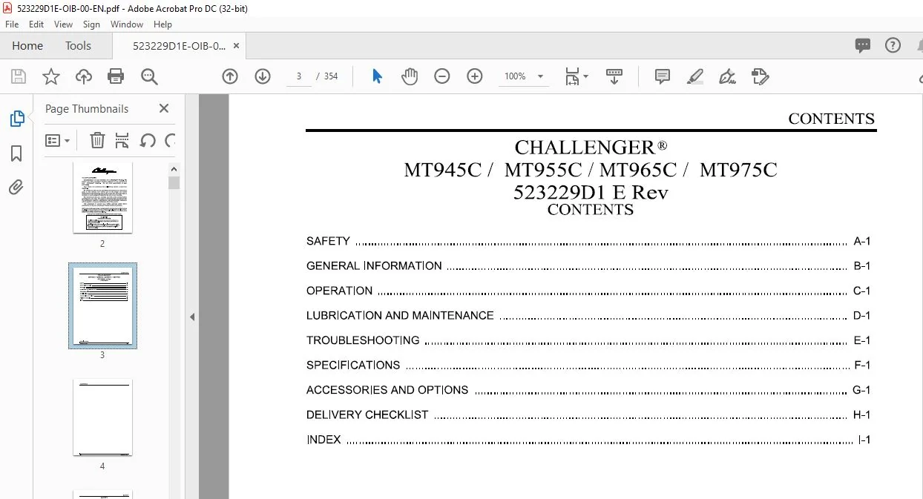Open the page fit options icon
Viewport: 923px width, 499px height.
click(x=572, y=76)
